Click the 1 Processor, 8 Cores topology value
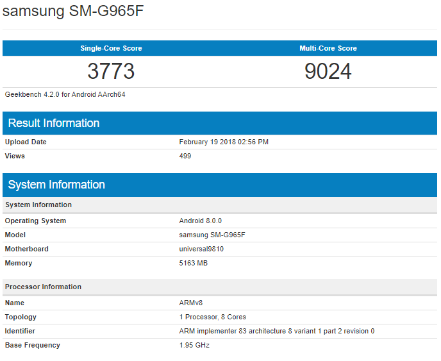 [x=213, y=317]
